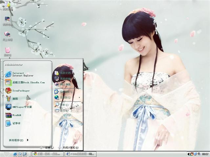
Task: Click the cartoon face tray icon
Action: click(192, 154)
